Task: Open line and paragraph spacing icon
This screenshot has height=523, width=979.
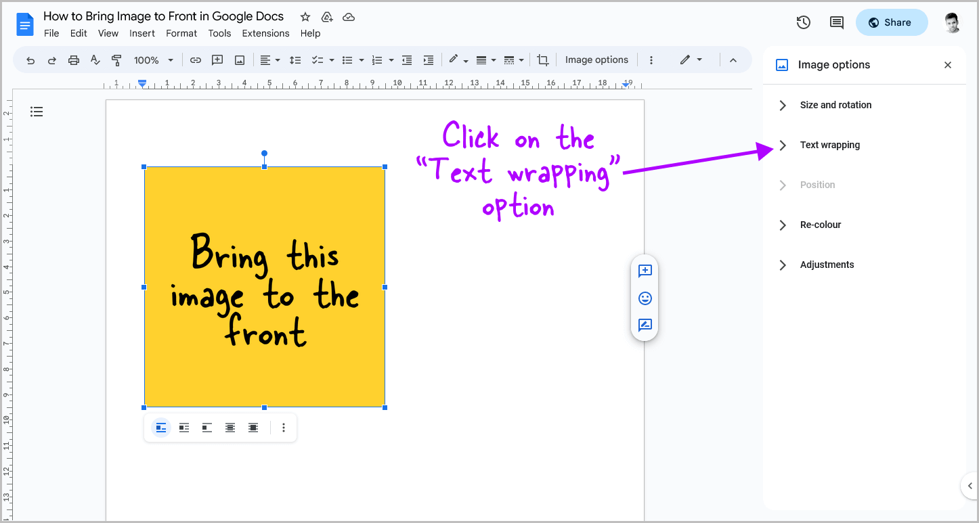Action: coord(295,60)
